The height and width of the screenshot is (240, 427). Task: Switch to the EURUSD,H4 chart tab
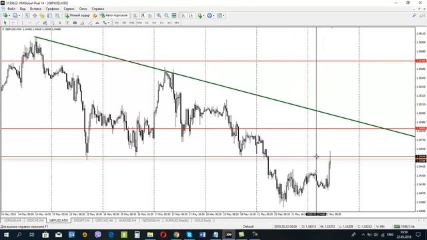[x=13, y=221]
